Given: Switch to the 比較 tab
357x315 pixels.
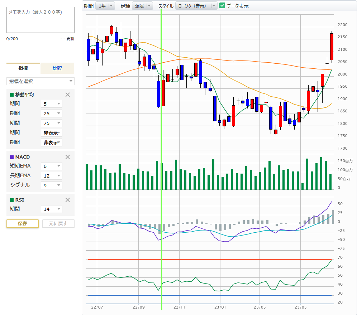Looking at the screenshot, I should point(57,68).
